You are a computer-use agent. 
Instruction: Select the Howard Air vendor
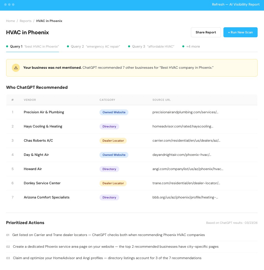point(33,169)
